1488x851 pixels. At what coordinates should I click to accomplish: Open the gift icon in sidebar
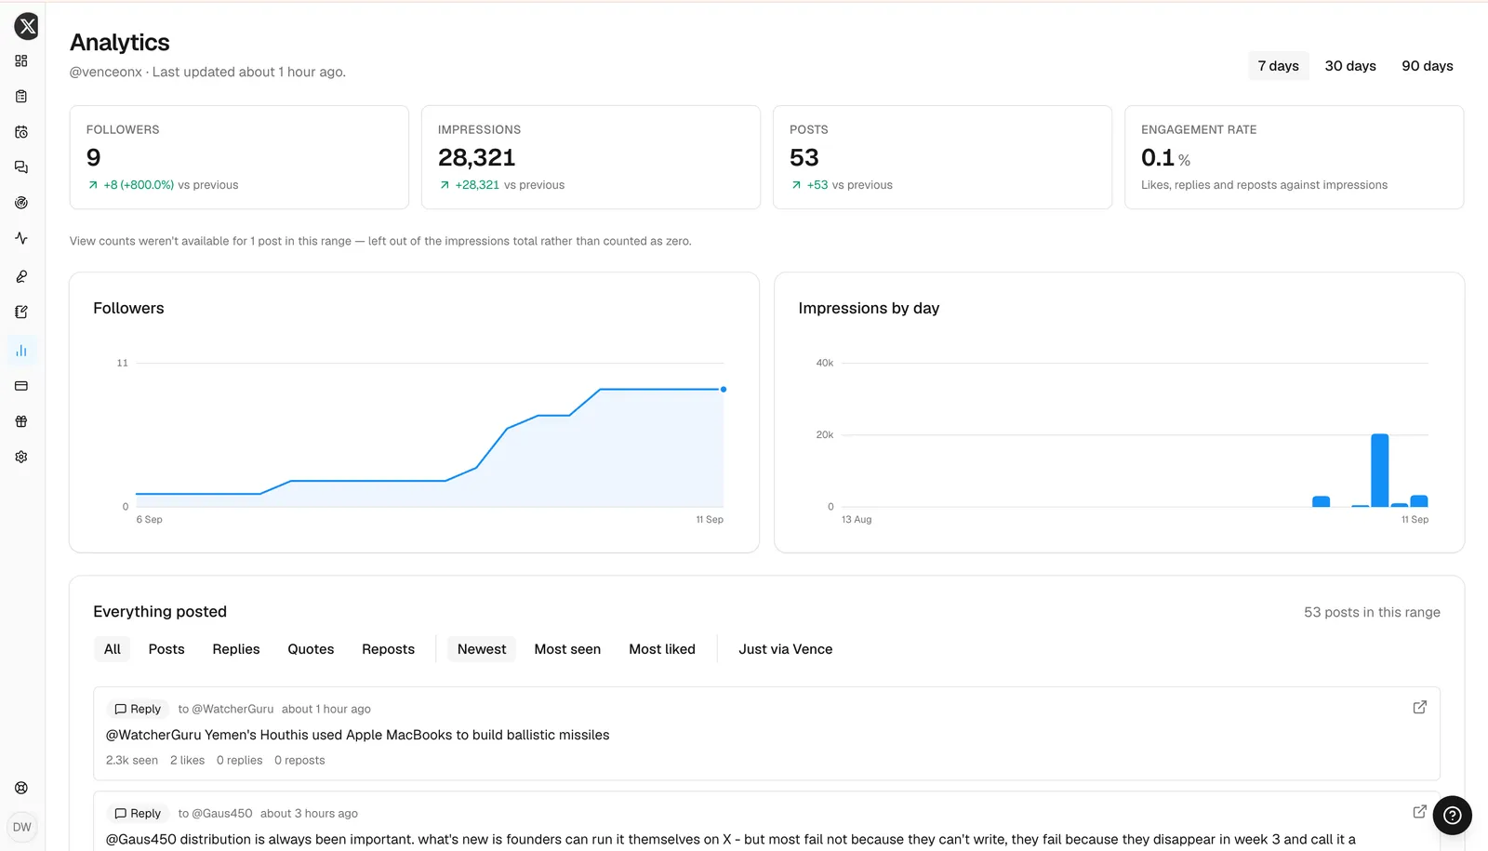[x=21, y=421]
